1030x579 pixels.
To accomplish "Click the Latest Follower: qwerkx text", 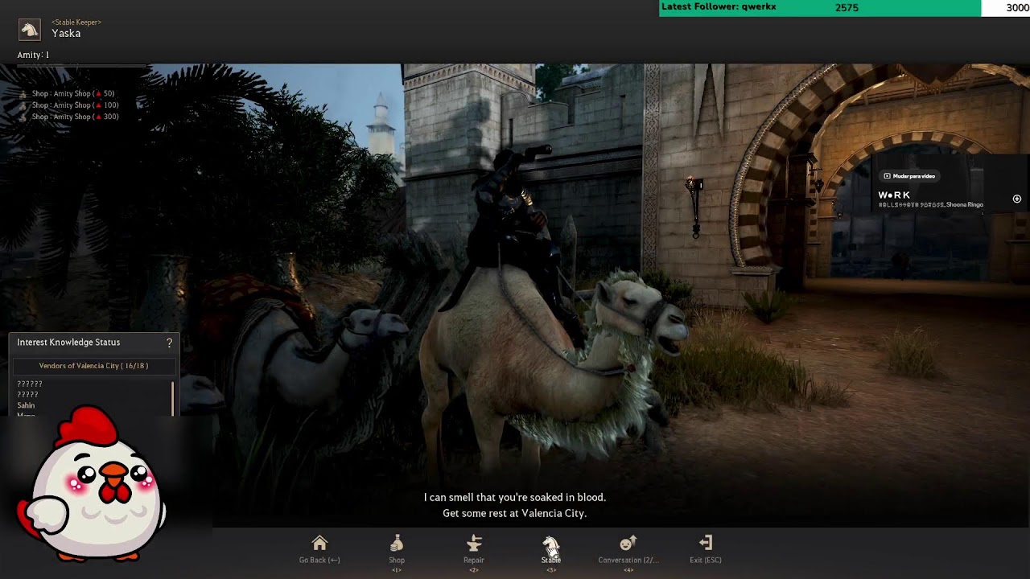I will coord(719,6).
